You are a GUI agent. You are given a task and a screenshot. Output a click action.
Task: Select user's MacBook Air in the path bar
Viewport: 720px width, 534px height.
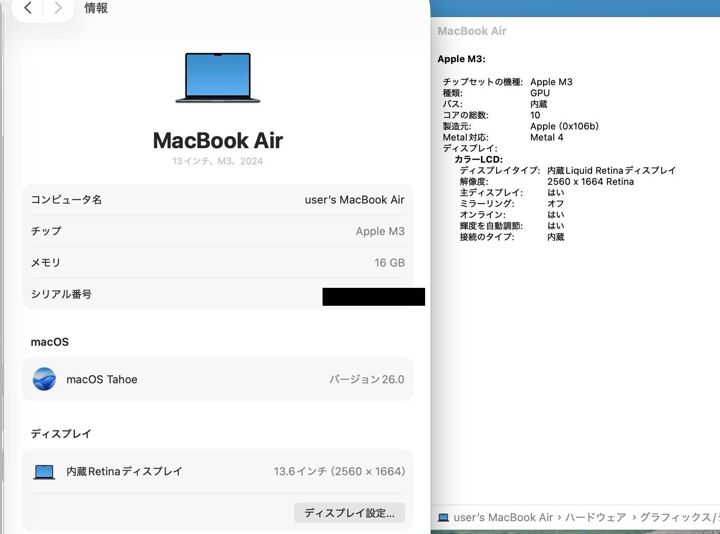[x=503, y=517]
